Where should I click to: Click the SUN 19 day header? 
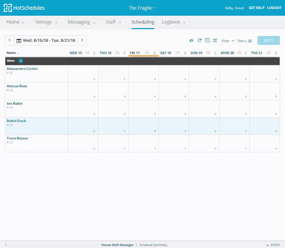[196, 53]
